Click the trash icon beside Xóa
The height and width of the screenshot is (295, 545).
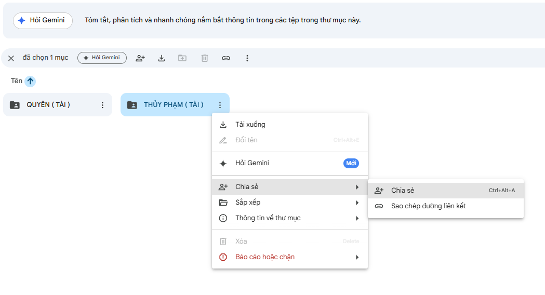223,241
